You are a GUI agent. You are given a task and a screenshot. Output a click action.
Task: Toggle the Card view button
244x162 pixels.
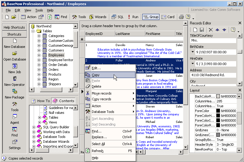(168, 17)
